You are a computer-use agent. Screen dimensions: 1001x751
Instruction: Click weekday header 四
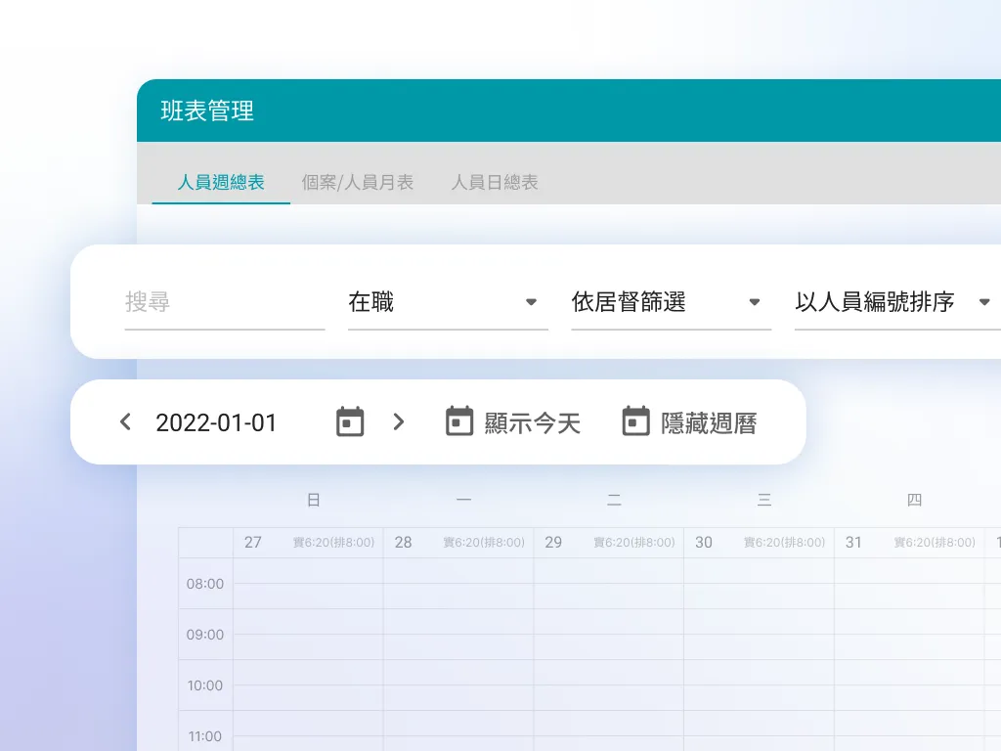coord(914,500)
